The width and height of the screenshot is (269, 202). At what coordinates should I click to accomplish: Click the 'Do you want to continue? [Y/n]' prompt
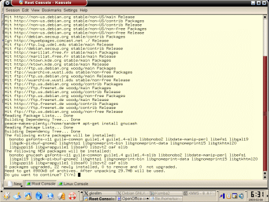(40, 175)
